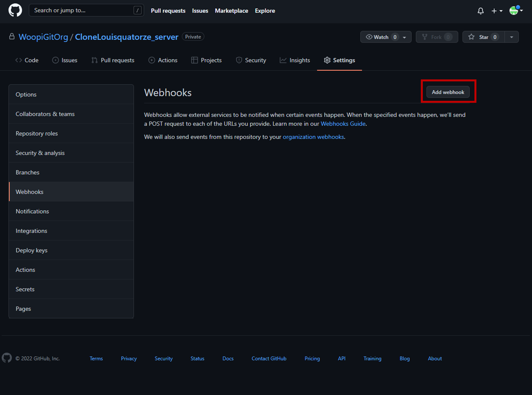Select Options in settings sidebar

[71, 94]
